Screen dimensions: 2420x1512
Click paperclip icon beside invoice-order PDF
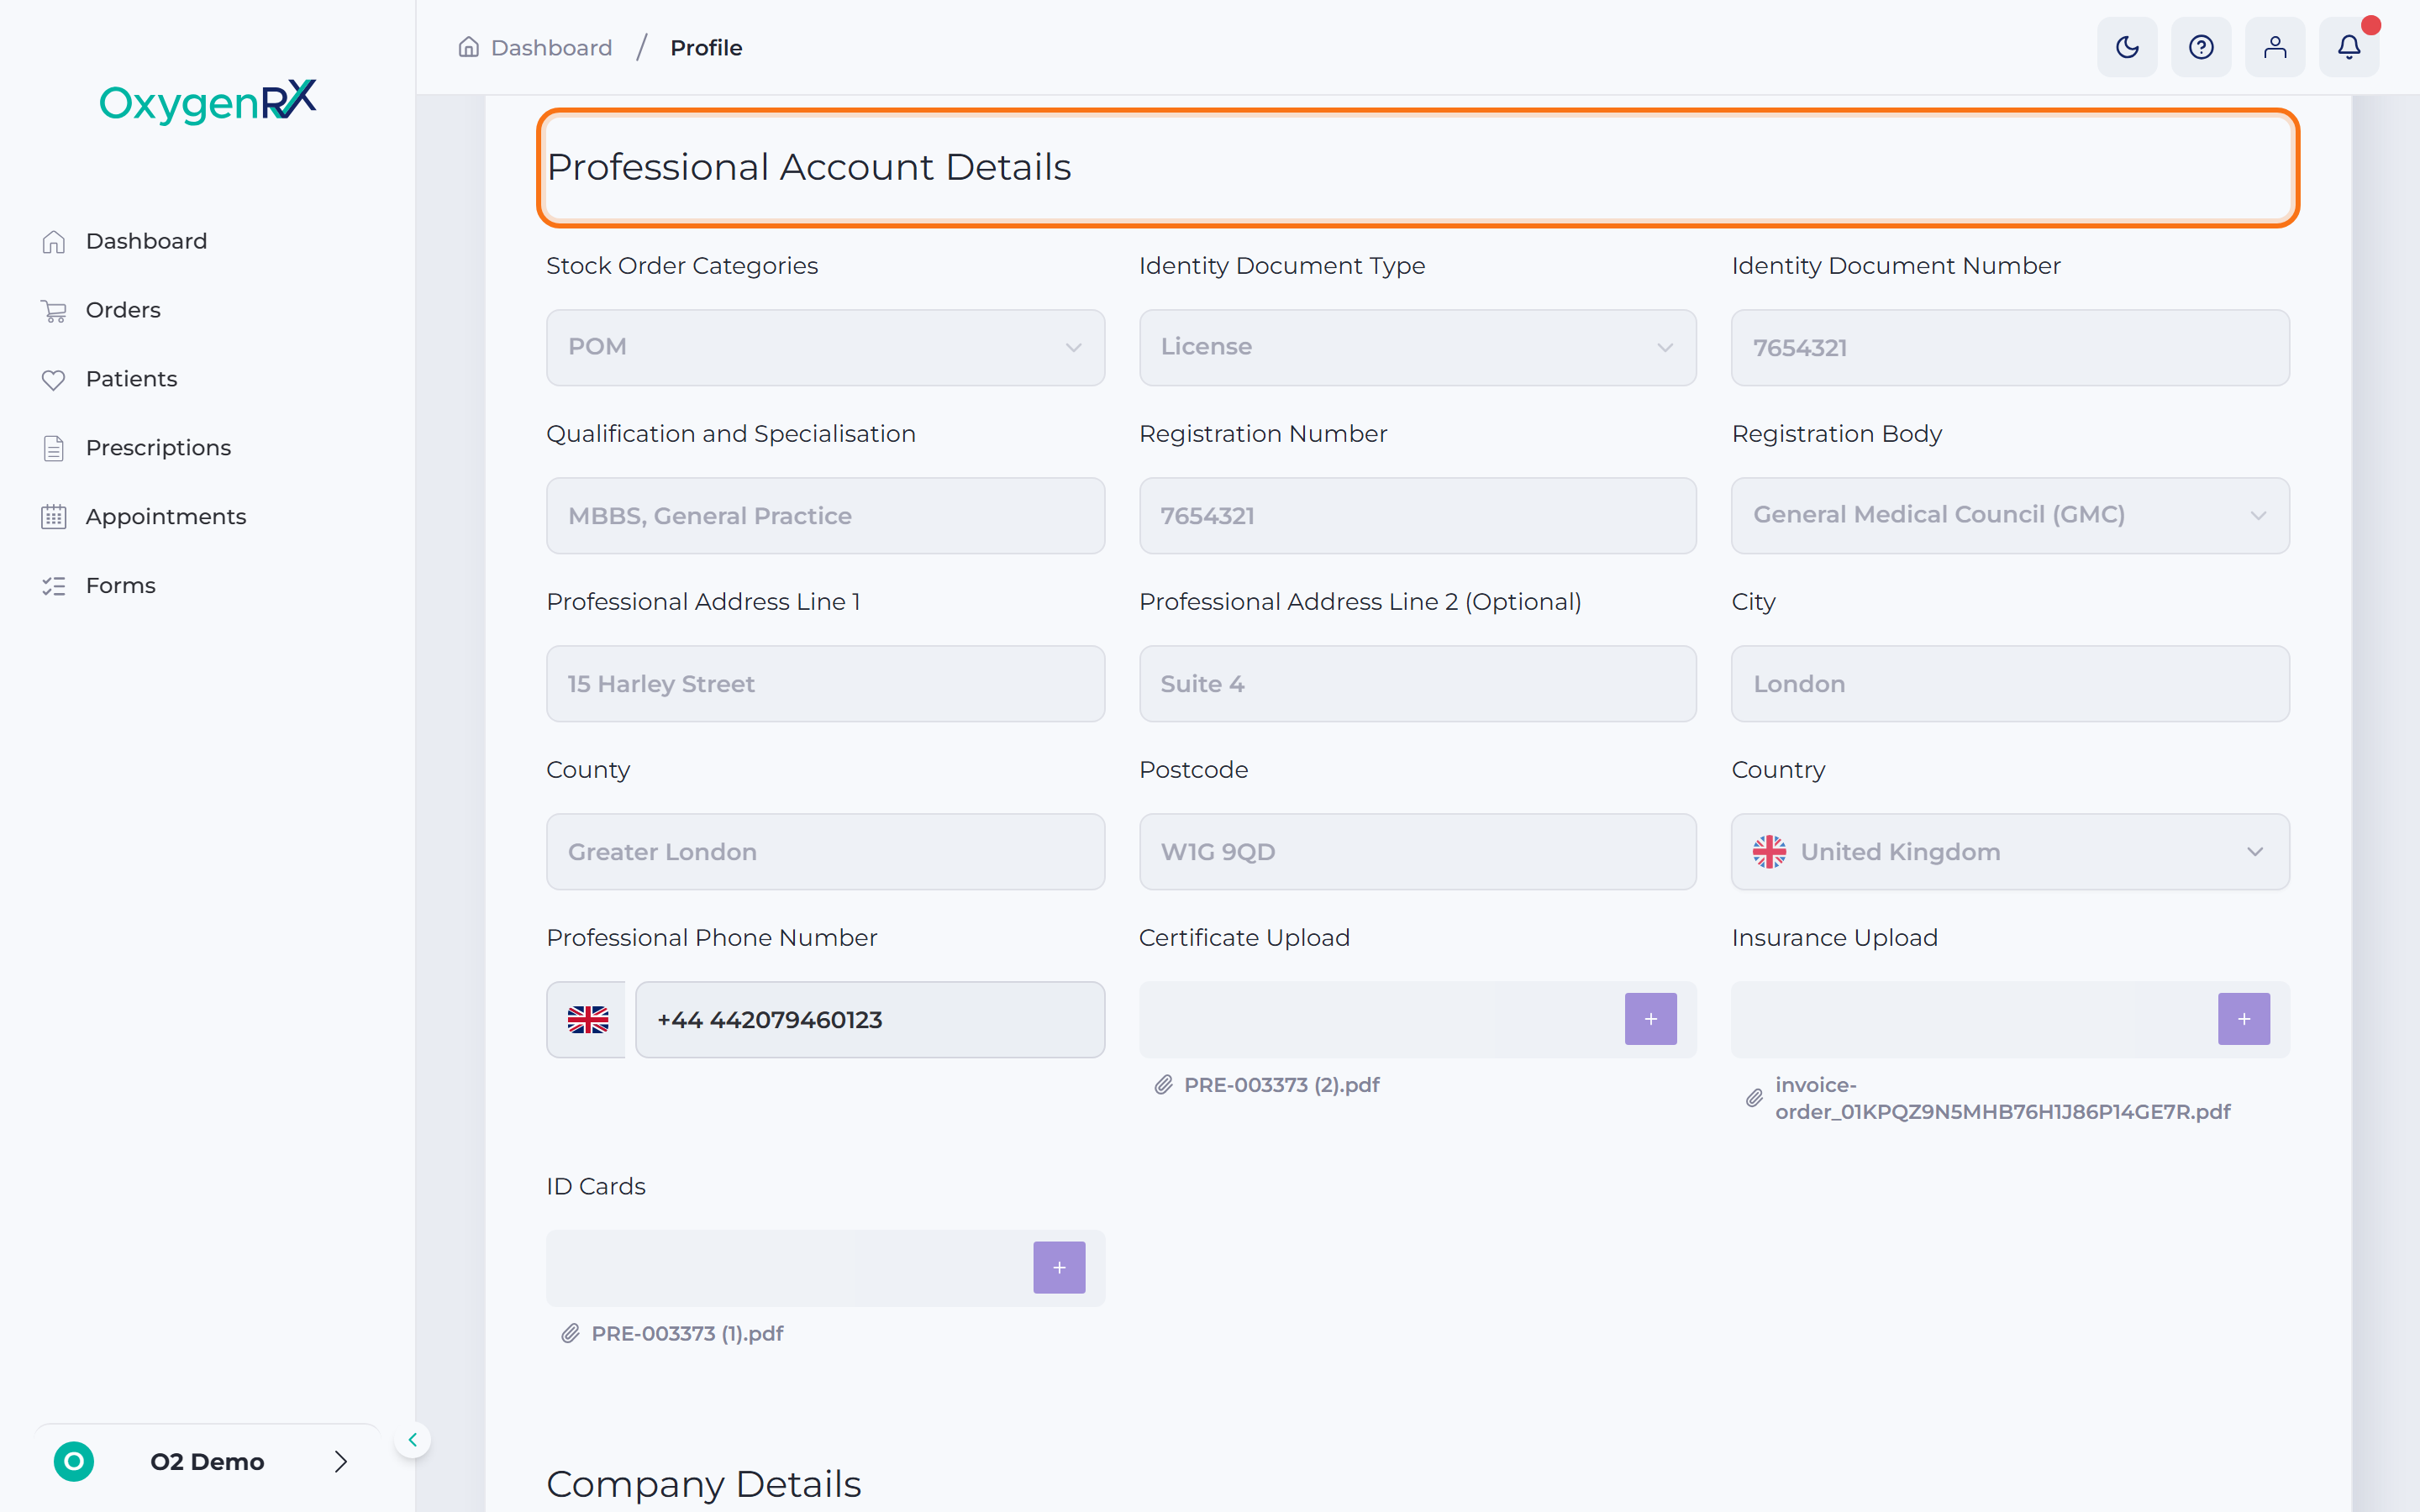tap(1754, 1098)
